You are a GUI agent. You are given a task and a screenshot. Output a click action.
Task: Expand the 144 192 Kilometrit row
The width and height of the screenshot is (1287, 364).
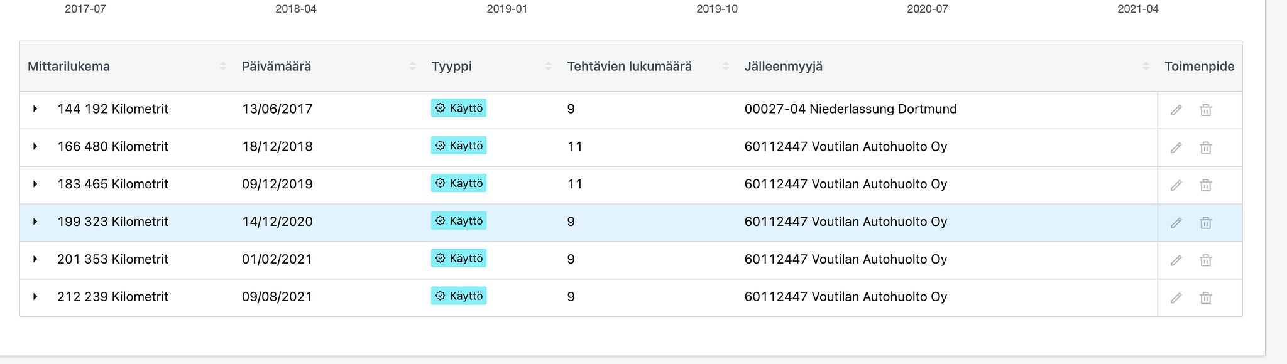pyautogui.click(x=35, y=109)
